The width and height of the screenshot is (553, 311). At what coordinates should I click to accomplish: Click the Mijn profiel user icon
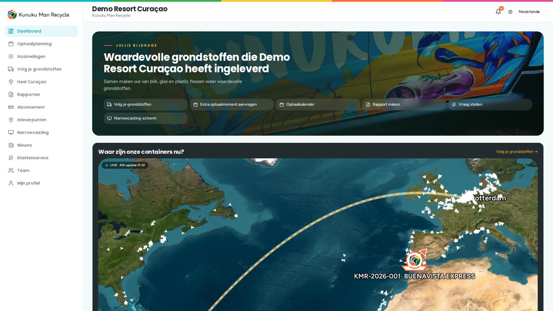[11, 183]
